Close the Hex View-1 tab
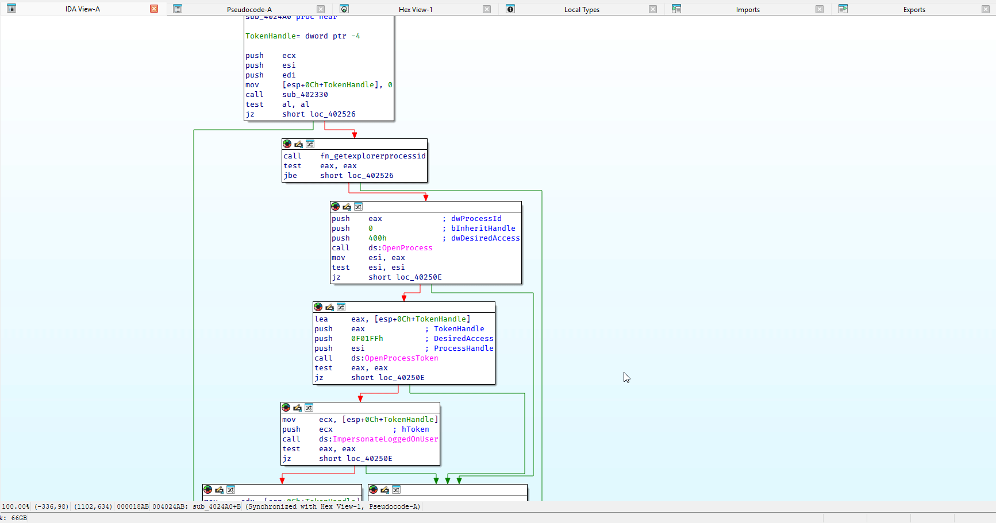 [487, 9]
